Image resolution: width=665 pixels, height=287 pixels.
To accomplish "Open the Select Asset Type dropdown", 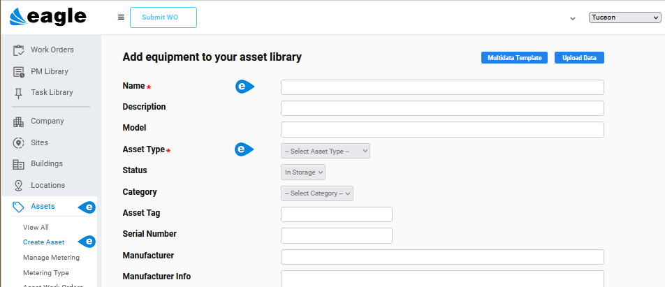I will click(x=326, y=151).
